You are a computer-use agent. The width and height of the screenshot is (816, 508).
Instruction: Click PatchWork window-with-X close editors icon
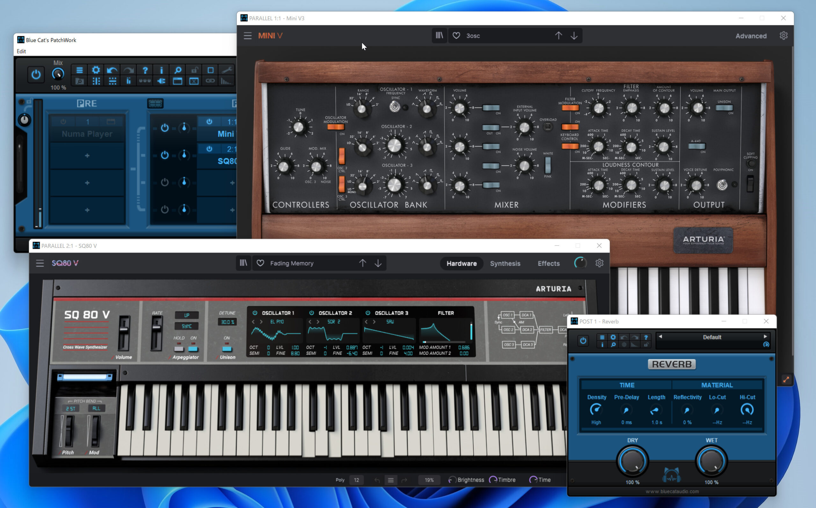194,81
